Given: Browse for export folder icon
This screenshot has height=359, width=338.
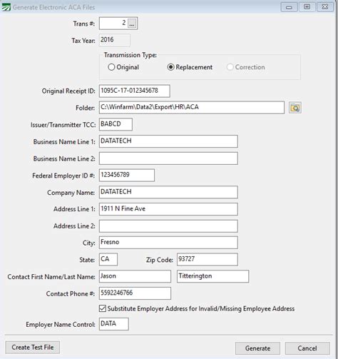Looking at the screenshot, I should pos(295,108).
